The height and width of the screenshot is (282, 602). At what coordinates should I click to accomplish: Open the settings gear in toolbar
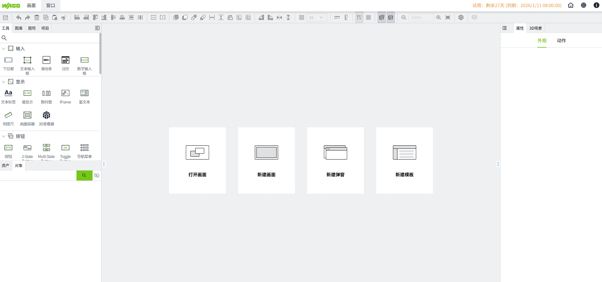[x=461, y=17]
